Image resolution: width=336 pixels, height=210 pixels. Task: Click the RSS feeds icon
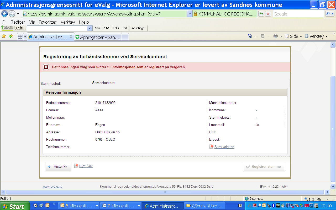[262, 36]
